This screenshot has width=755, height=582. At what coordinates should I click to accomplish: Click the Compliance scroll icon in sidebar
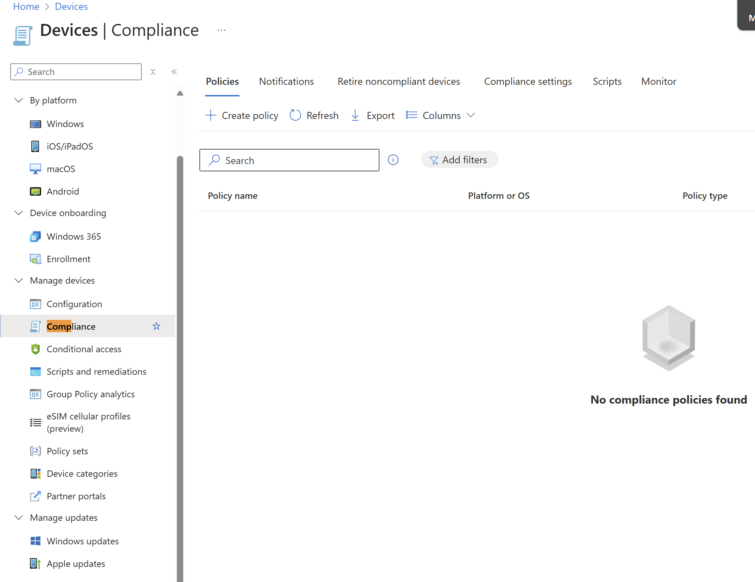point(35,327)
